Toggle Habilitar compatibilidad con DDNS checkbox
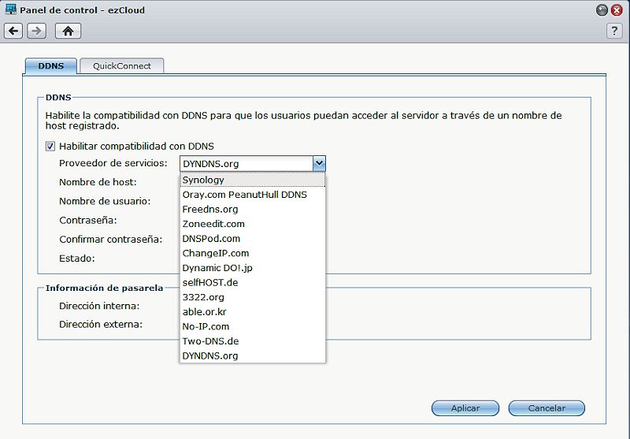The width and height of the screenshot is (630, 439). point(50,147)
